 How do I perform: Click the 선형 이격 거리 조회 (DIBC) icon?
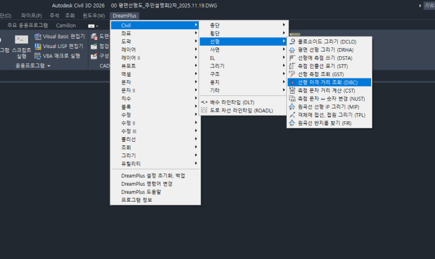pyautogui.click(x=292, y=83)
